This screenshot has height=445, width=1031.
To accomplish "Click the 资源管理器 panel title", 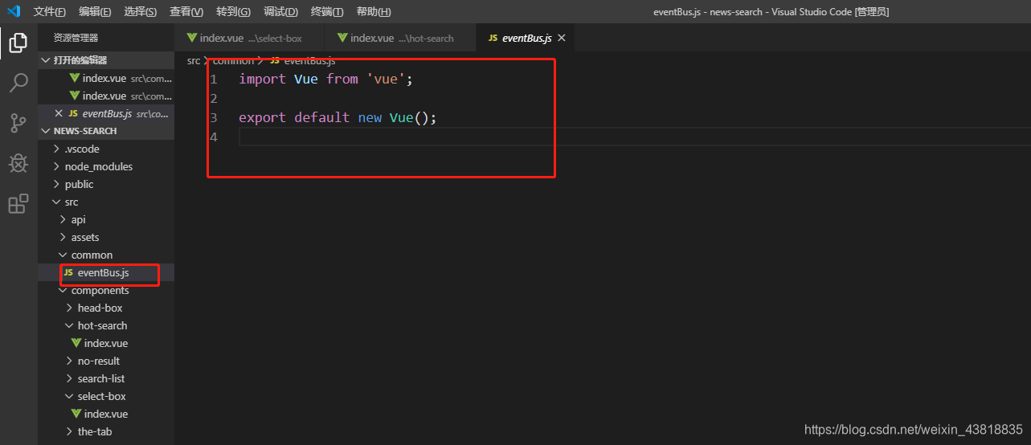I will 76,38.
